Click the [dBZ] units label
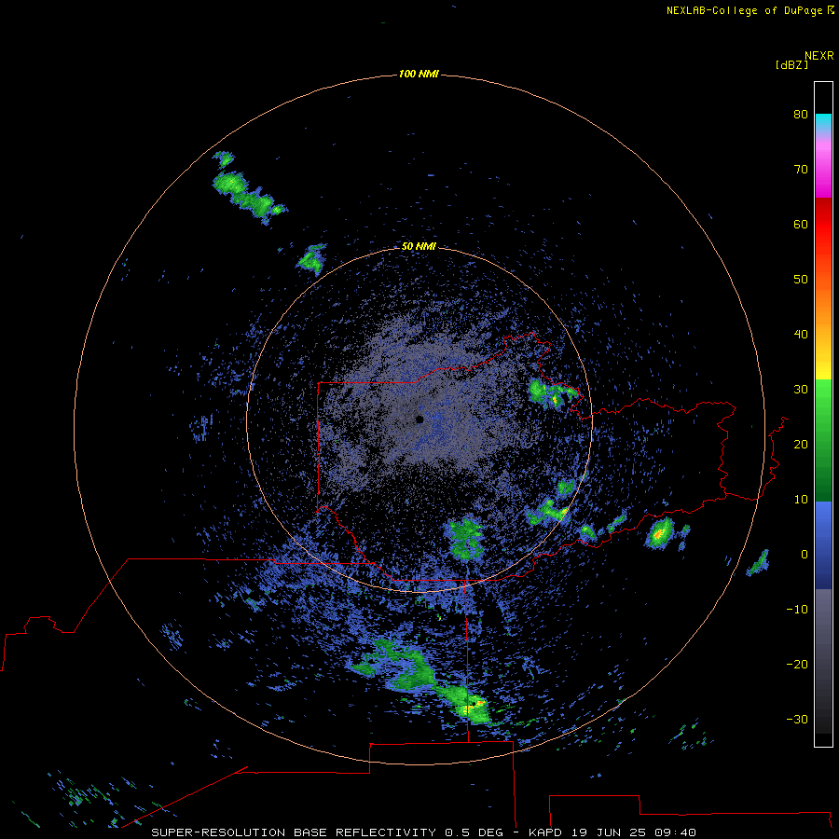This screenshot has height=839, width=839. (x=791, y=64)
